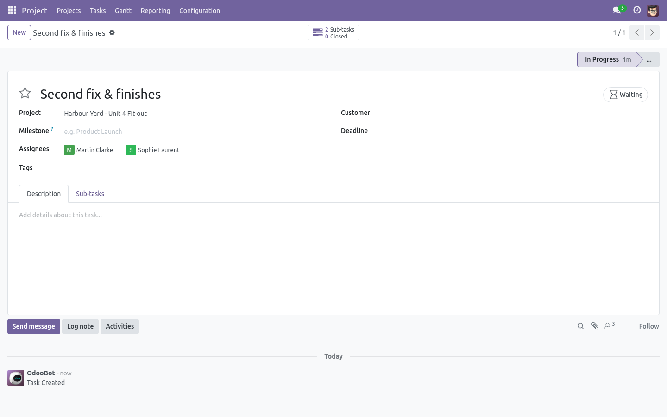Screen dimensions: 667x417
Task: Open the gear actions menu beside task title
Action: tap(112, 32)
